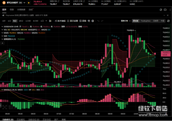Click the 76,186.5 low price marker
The height and width of the screenshot is (121, 172).
(118, 82)
